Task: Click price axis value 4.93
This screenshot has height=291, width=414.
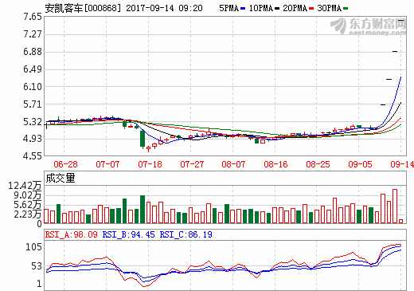Action: 33,139
